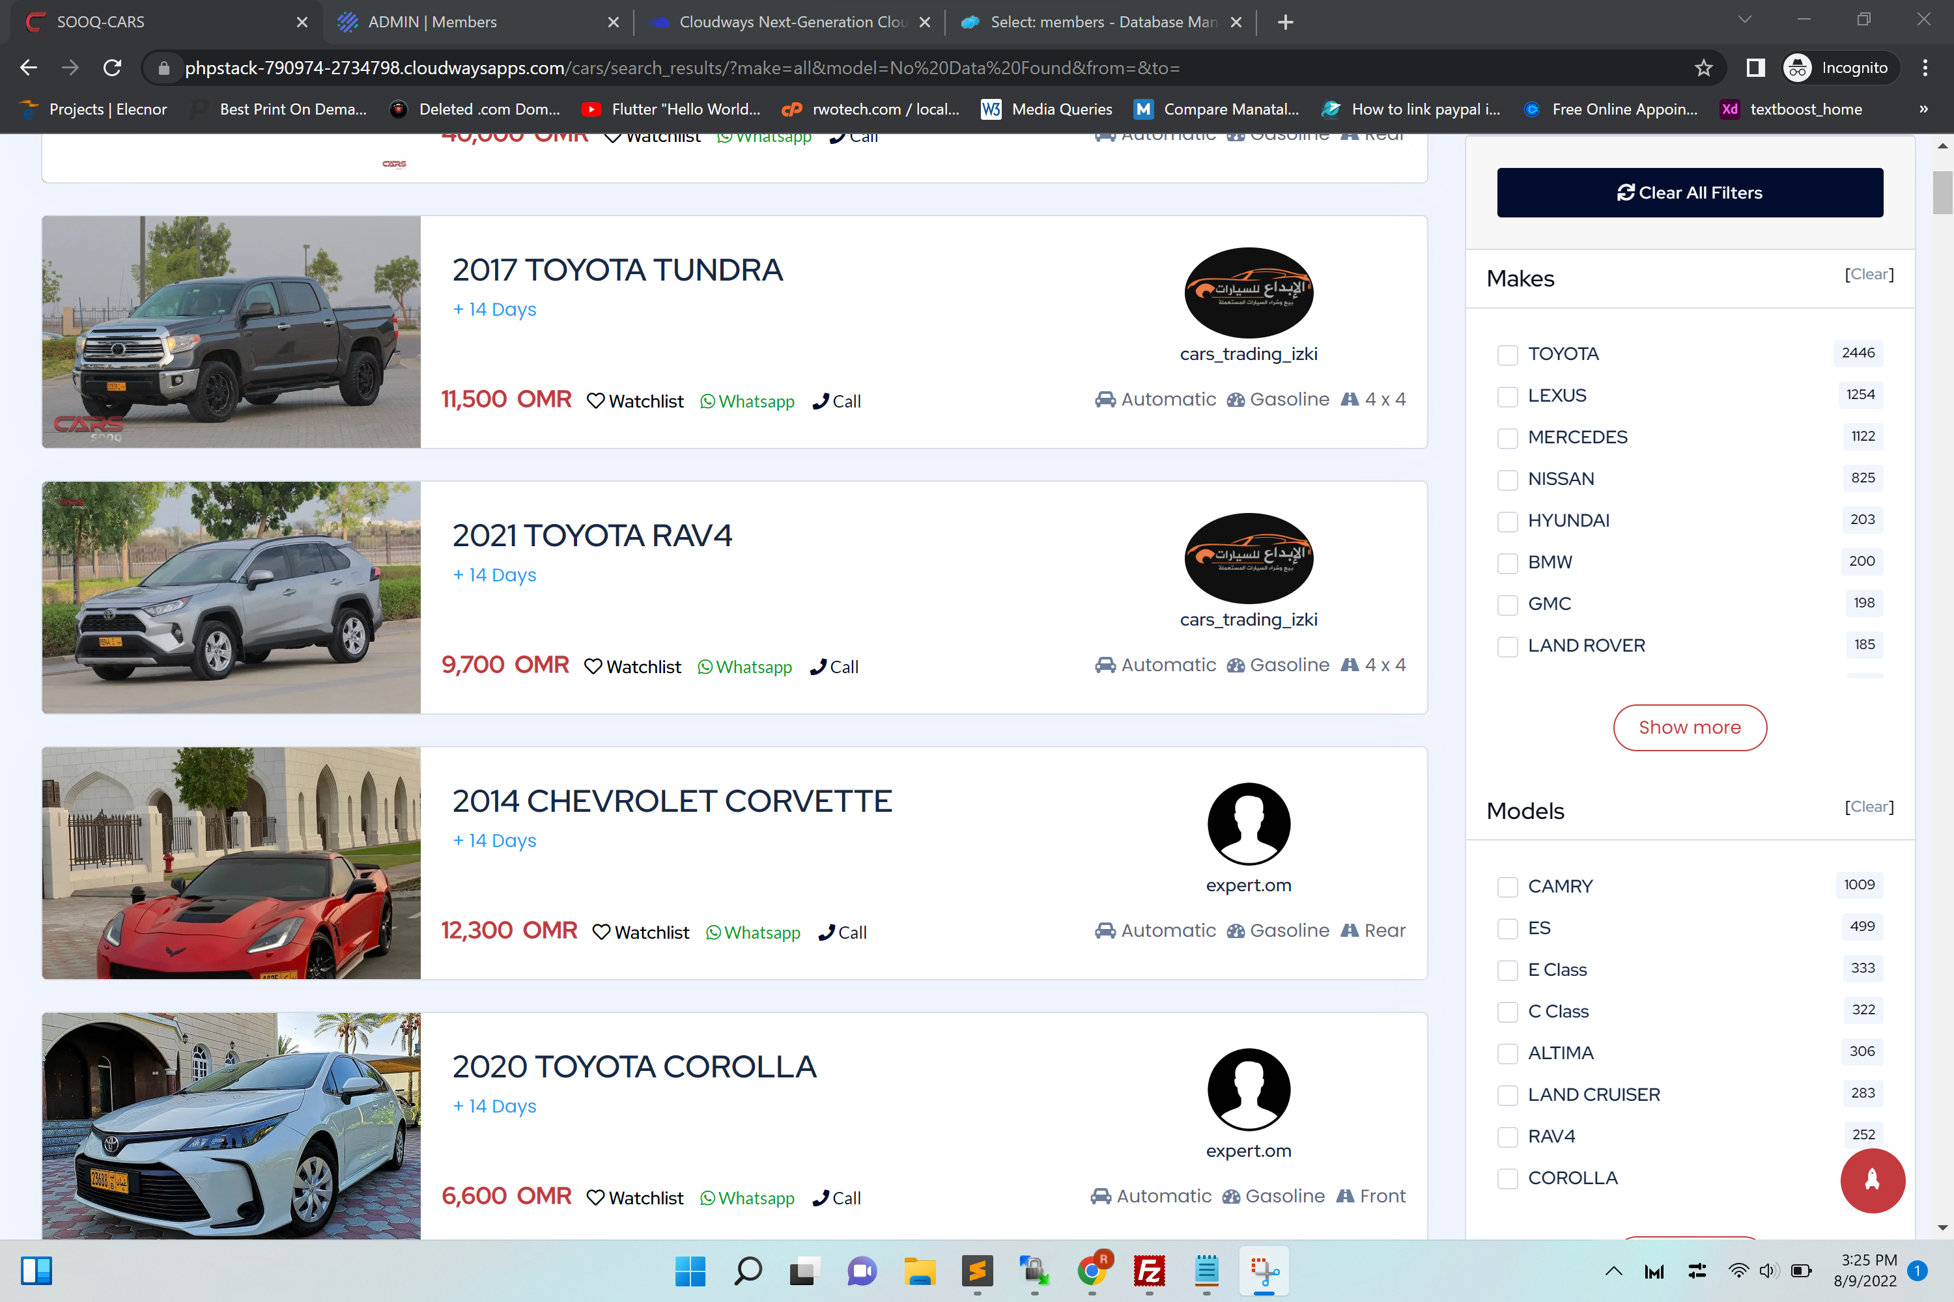
Task: Whatsapp the seller of 2021 Toyota RAV4
Action: pos(744,667)
